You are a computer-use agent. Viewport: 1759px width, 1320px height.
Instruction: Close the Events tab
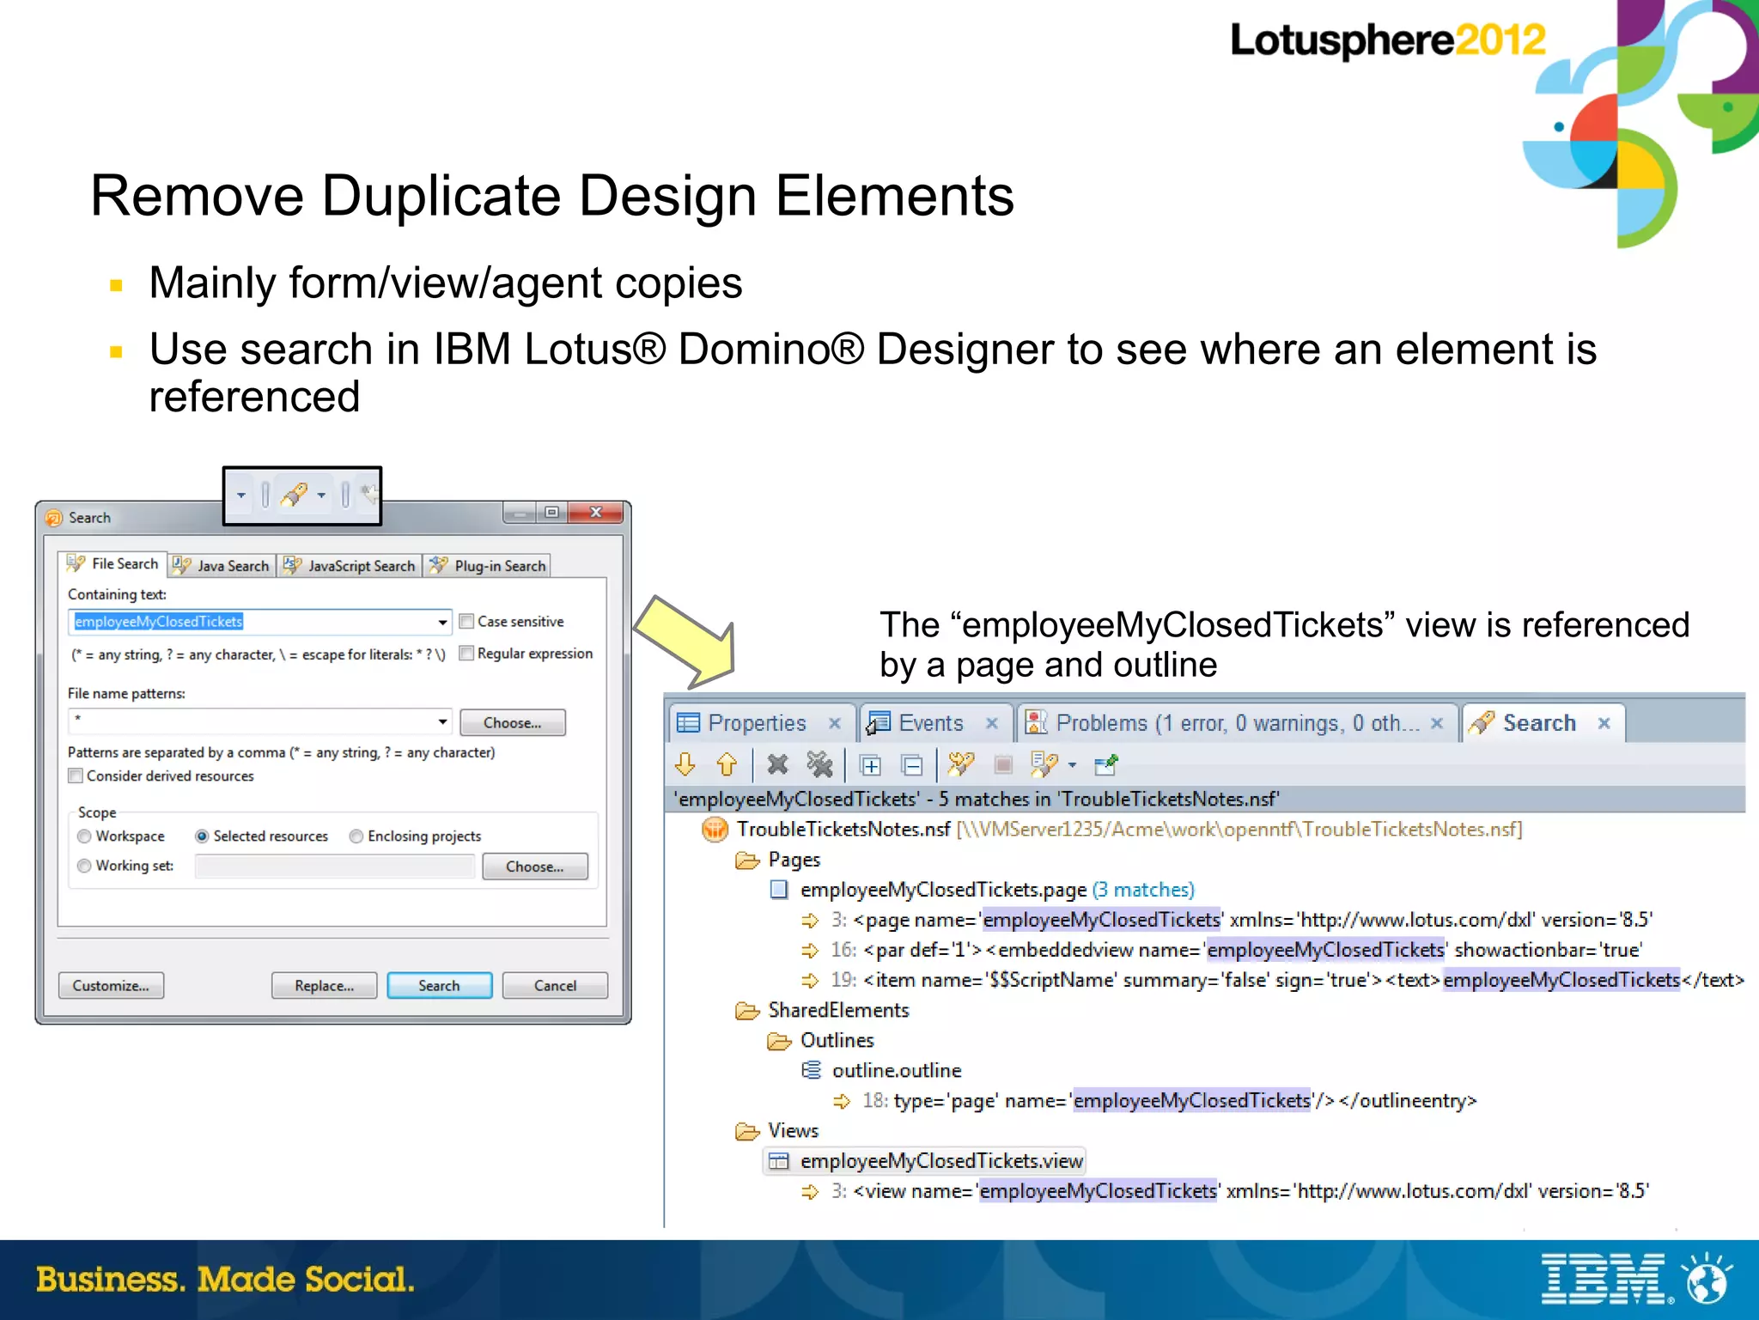[991, 723]
